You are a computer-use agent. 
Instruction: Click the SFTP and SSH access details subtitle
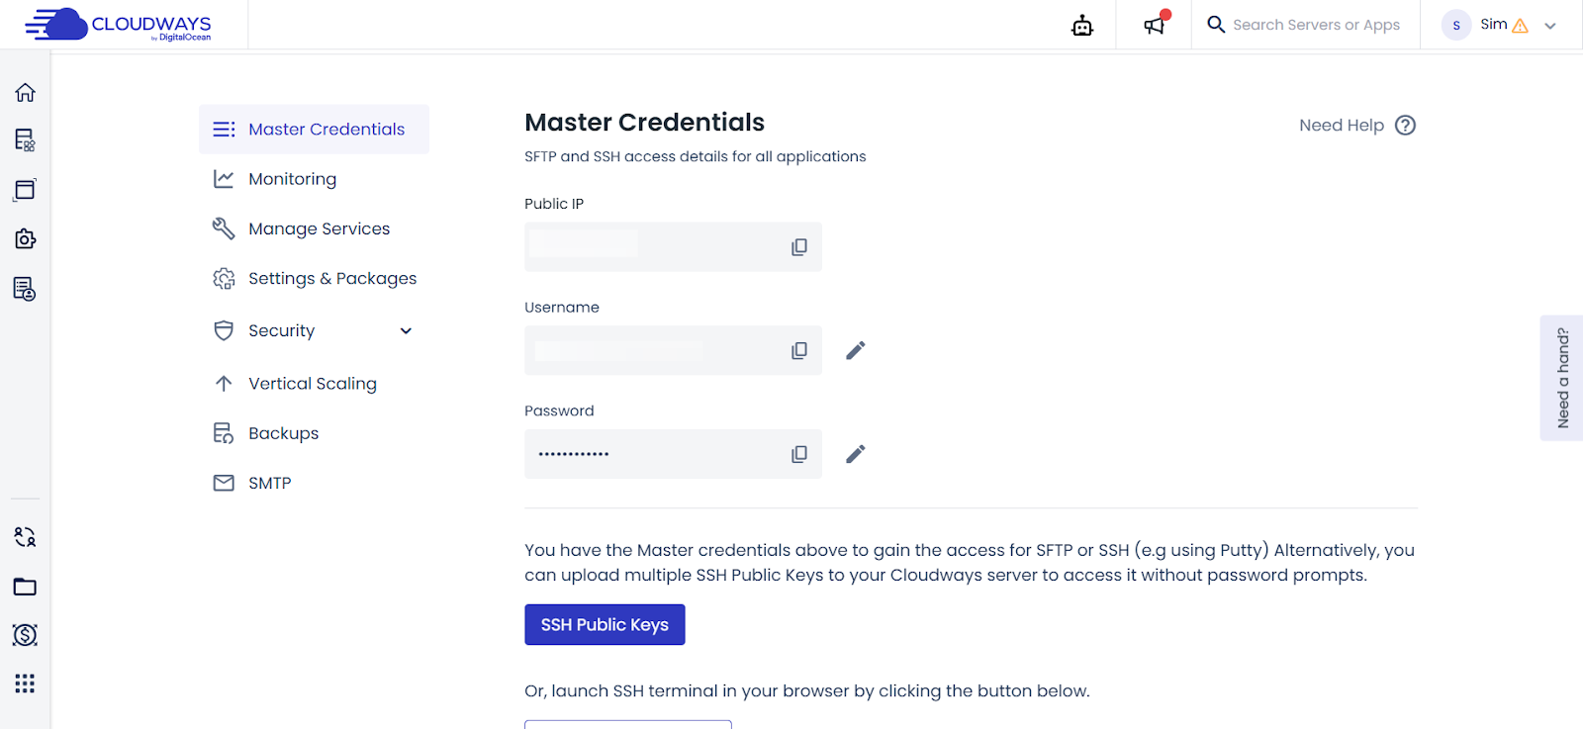(695, 156)
